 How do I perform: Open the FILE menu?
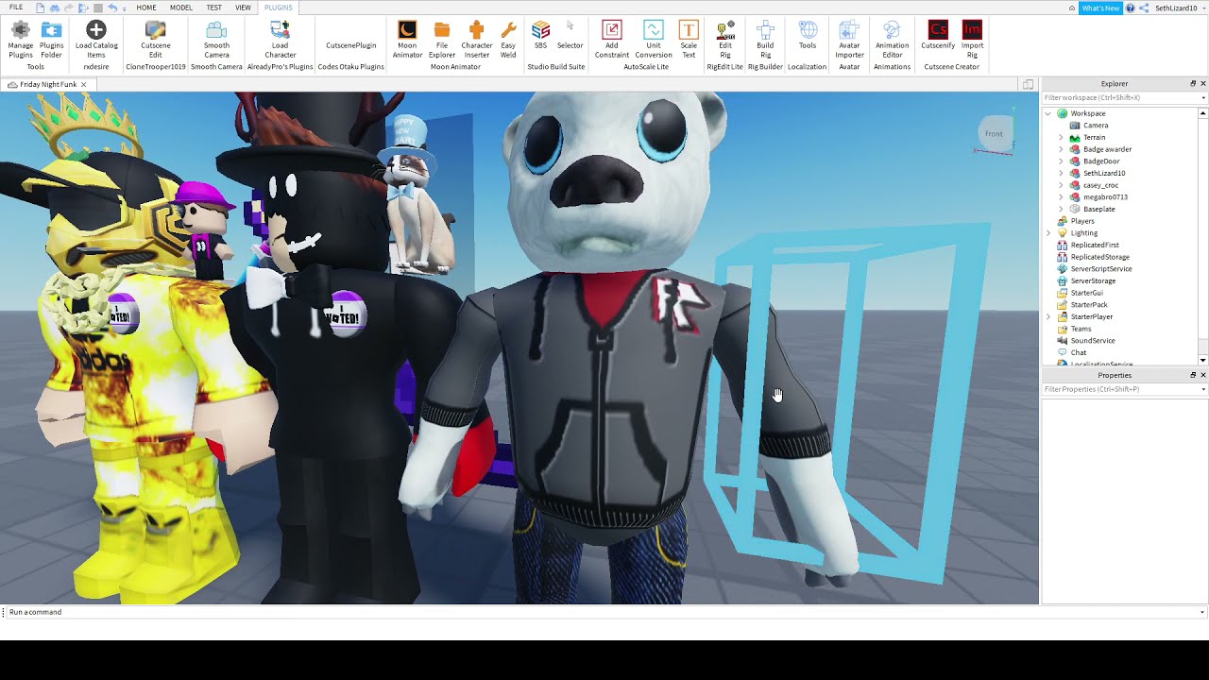click(x=16, y=8)
